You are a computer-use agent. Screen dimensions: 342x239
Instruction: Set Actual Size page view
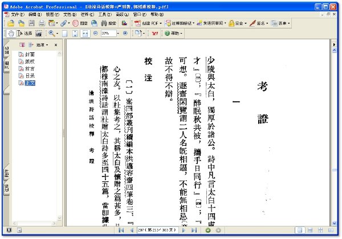coord(64,34)
